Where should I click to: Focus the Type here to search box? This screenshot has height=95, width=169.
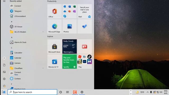pyautogui.click(x=32, y=92)
